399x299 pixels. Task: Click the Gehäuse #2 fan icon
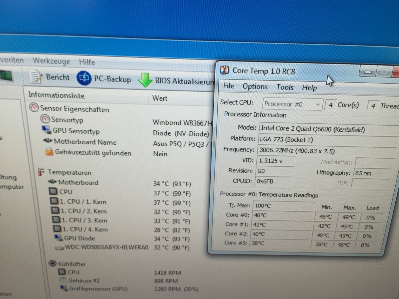(x=63, y=280)
